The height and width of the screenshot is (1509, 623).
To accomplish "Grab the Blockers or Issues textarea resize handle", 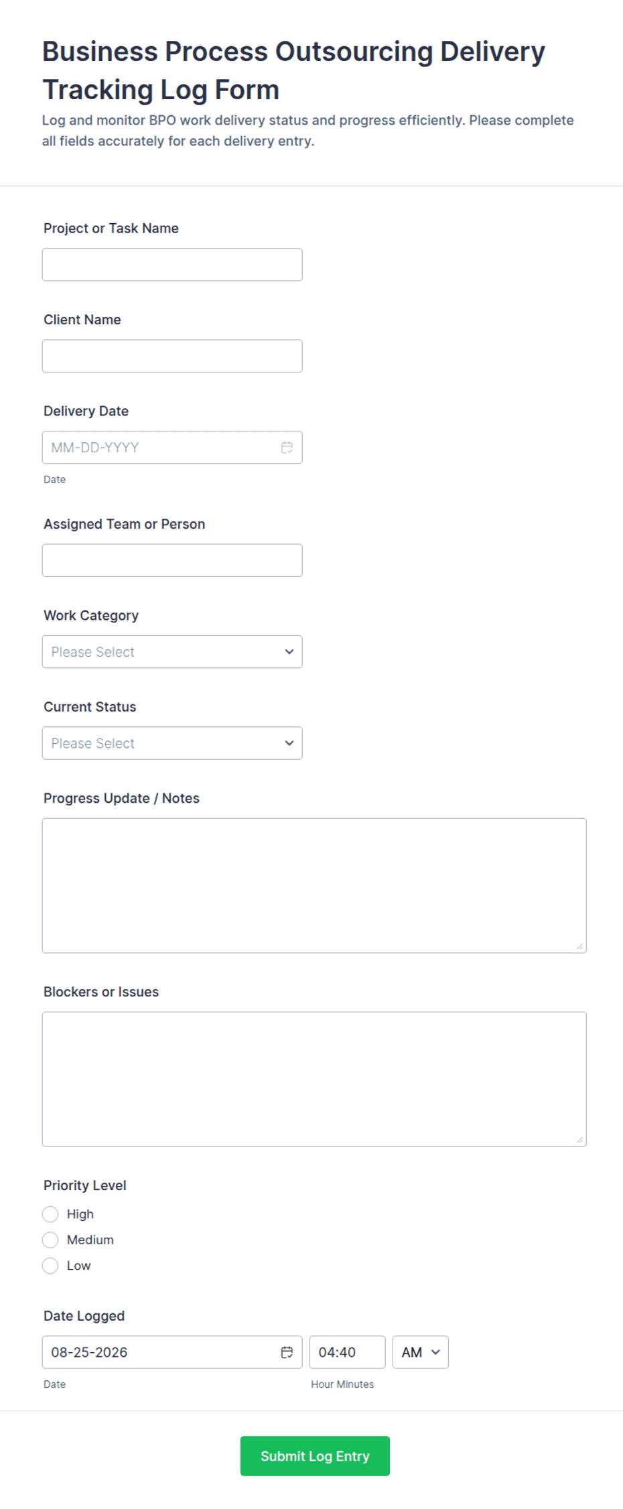I will (x=579, y=1140).
